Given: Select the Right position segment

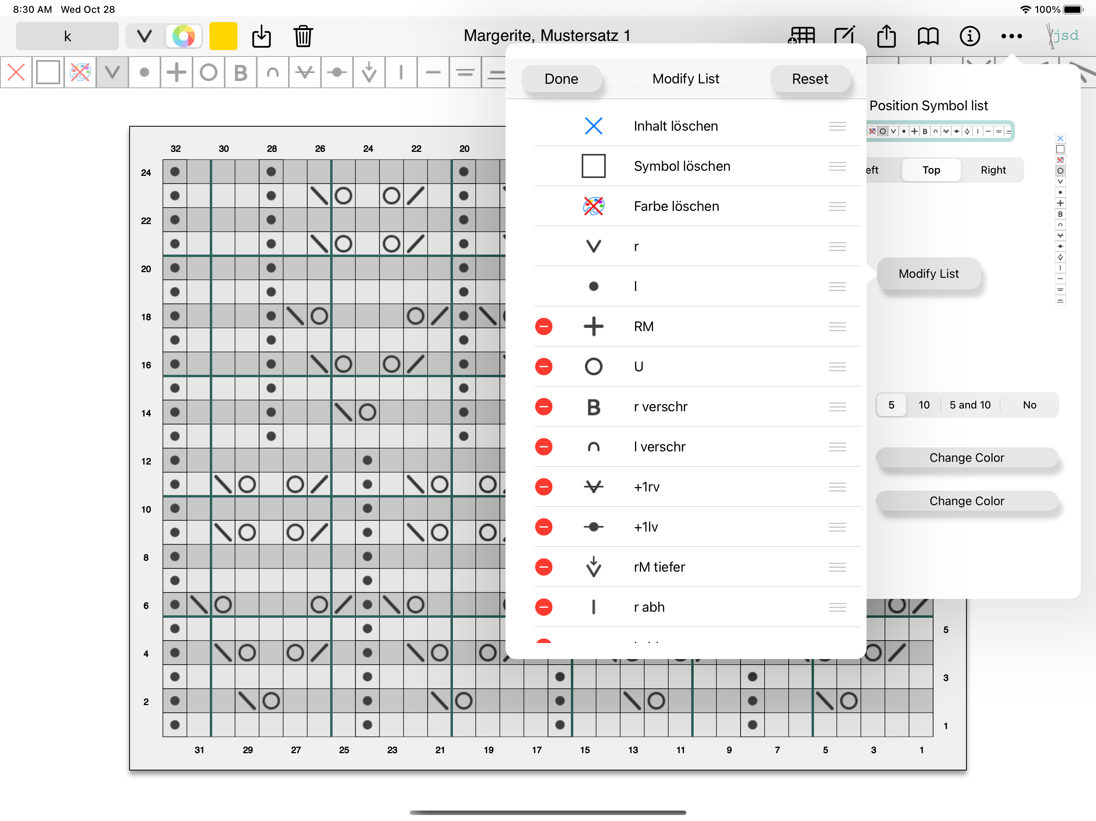Looking at the screenshot, I should tap(993, 170).
